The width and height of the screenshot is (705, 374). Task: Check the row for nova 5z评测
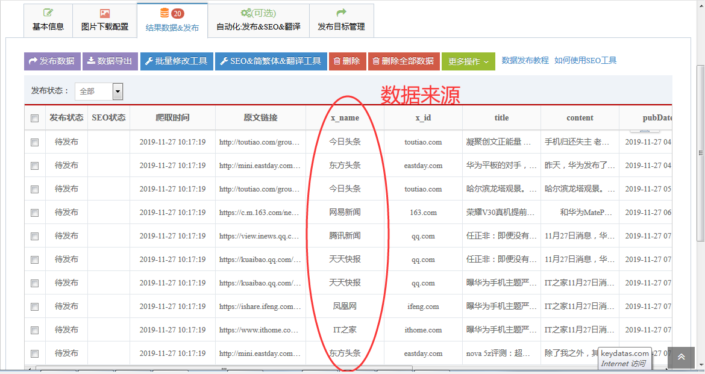click(x=34, y=354)
